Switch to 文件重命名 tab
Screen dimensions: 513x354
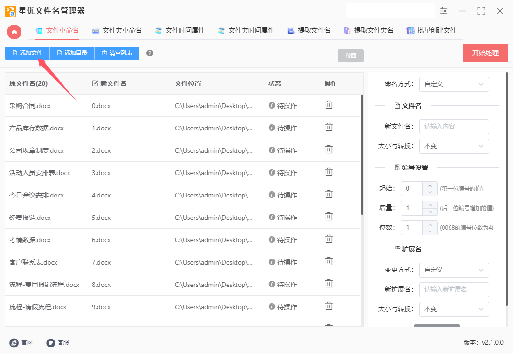pyautogui.click(x=57, y=31)
